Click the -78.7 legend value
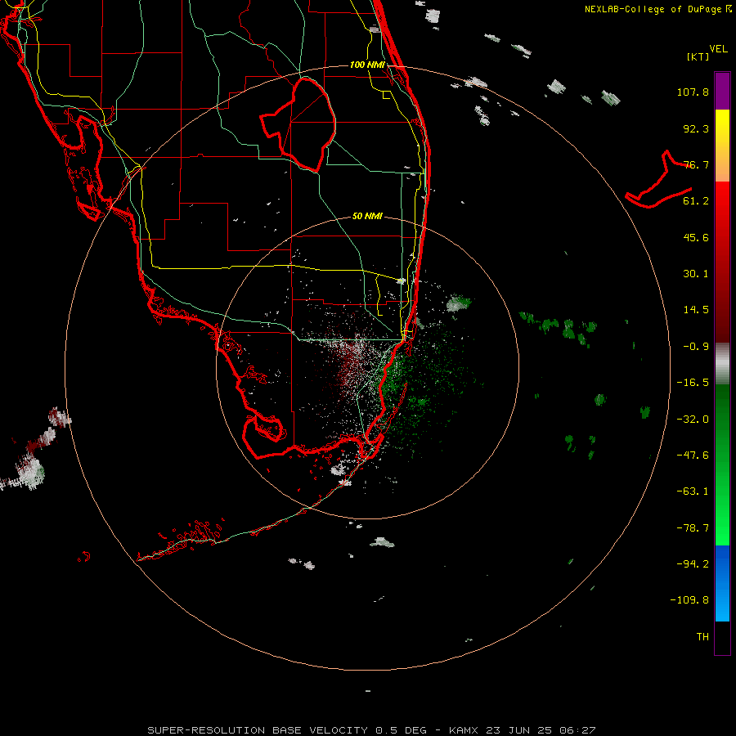This screenshot has height=736, width=736. [x=693, y=528]
